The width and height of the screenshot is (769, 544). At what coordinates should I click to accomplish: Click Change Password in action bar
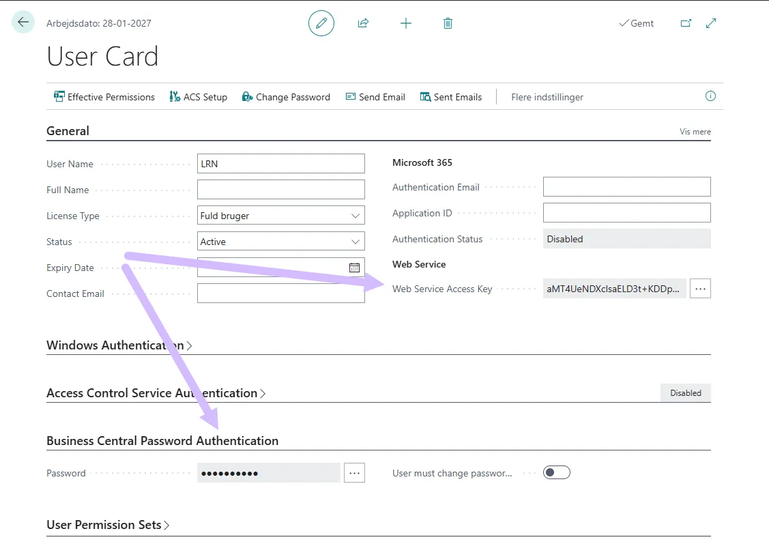(286, 97)
